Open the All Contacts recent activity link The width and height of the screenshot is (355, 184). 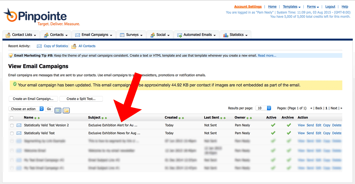pyautogui.click(x=87, y=46)
